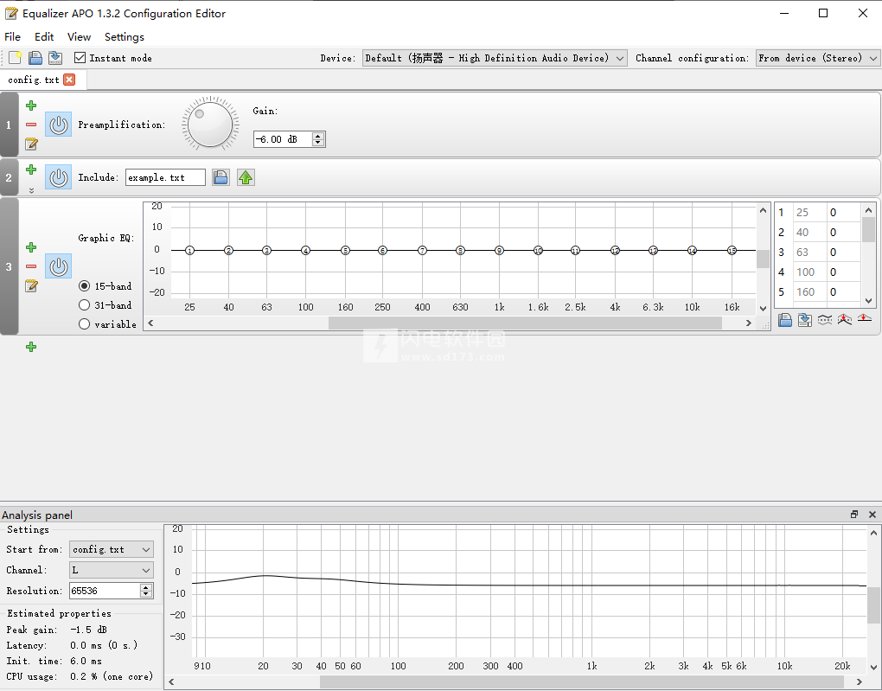Image resolution: width=882 pixels, height=691 pixels.
Task: Add a filter above the Preamplification row
Action: coord(31,106)
